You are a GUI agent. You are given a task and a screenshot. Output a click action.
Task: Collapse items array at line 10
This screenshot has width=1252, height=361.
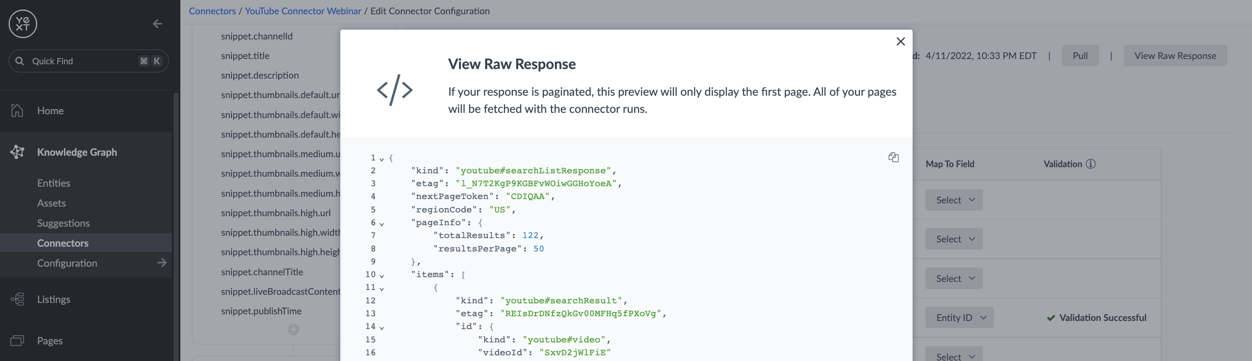[x=382, y=276]
